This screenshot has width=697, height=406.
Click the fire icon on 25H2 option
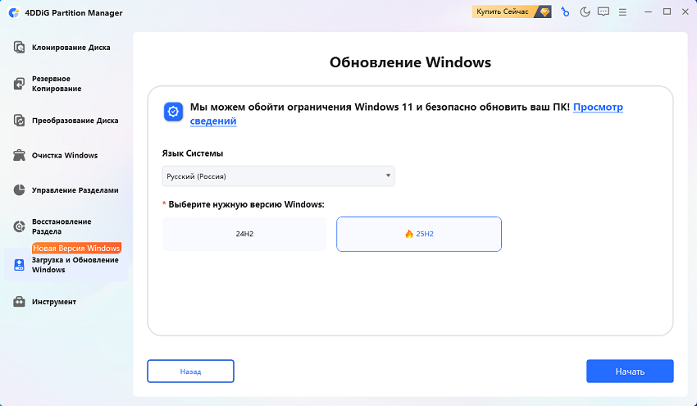(409, 234)
